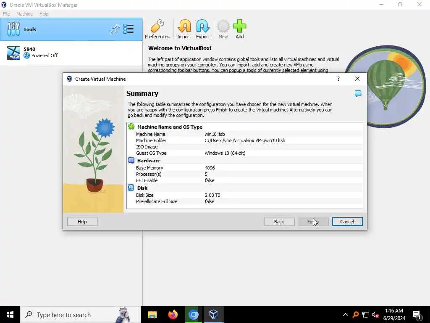Open the Help menu in menu bar
The width and height of the screenshot is (430, 323).
tap(44, 14)
